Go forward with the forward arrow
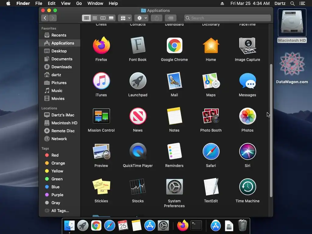 (x=53, y=18)
